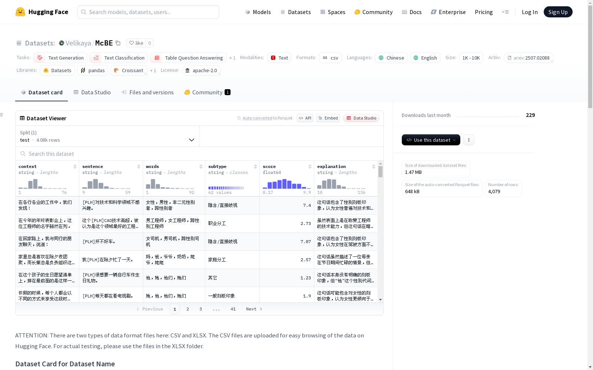Click the Auto-converted to Parquet link
The width and height of the screenshot is (593, 370).
coord(265,118)
